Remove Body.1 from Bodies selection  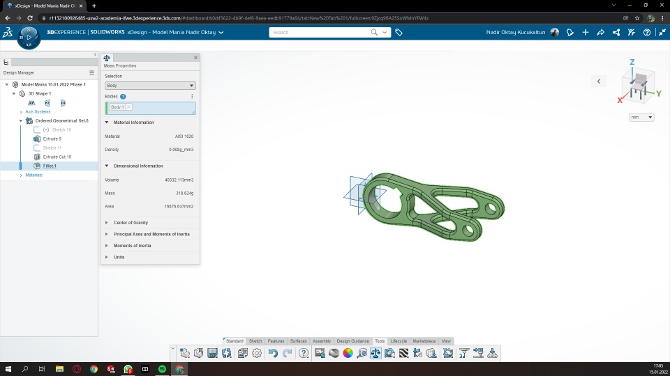(128, 107)
